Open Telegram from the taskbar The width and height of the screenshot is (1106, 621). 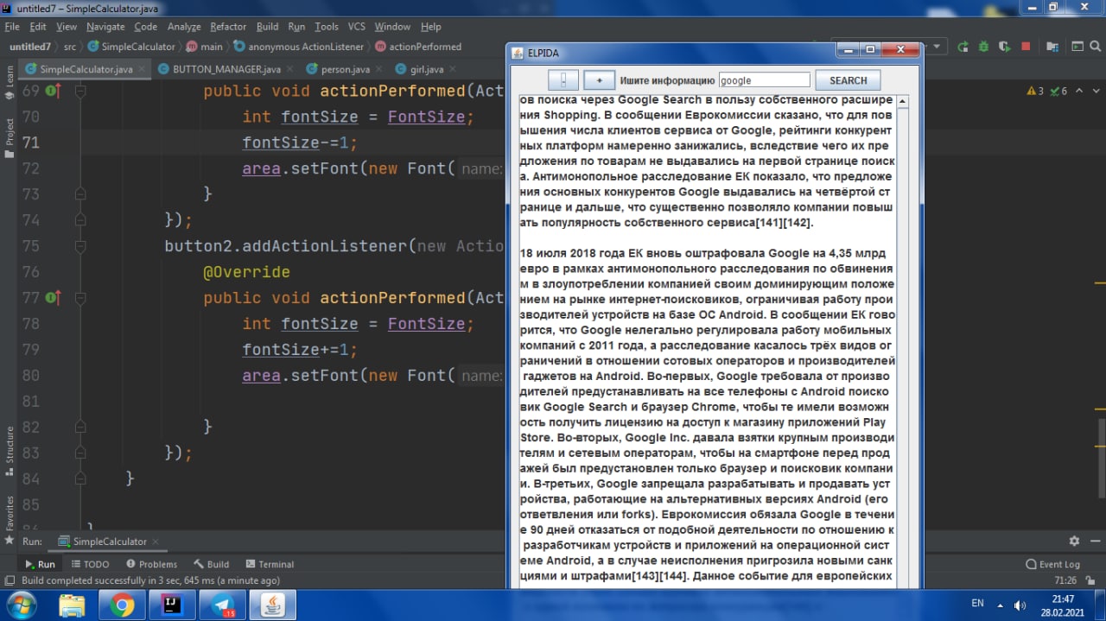[222, 605]
